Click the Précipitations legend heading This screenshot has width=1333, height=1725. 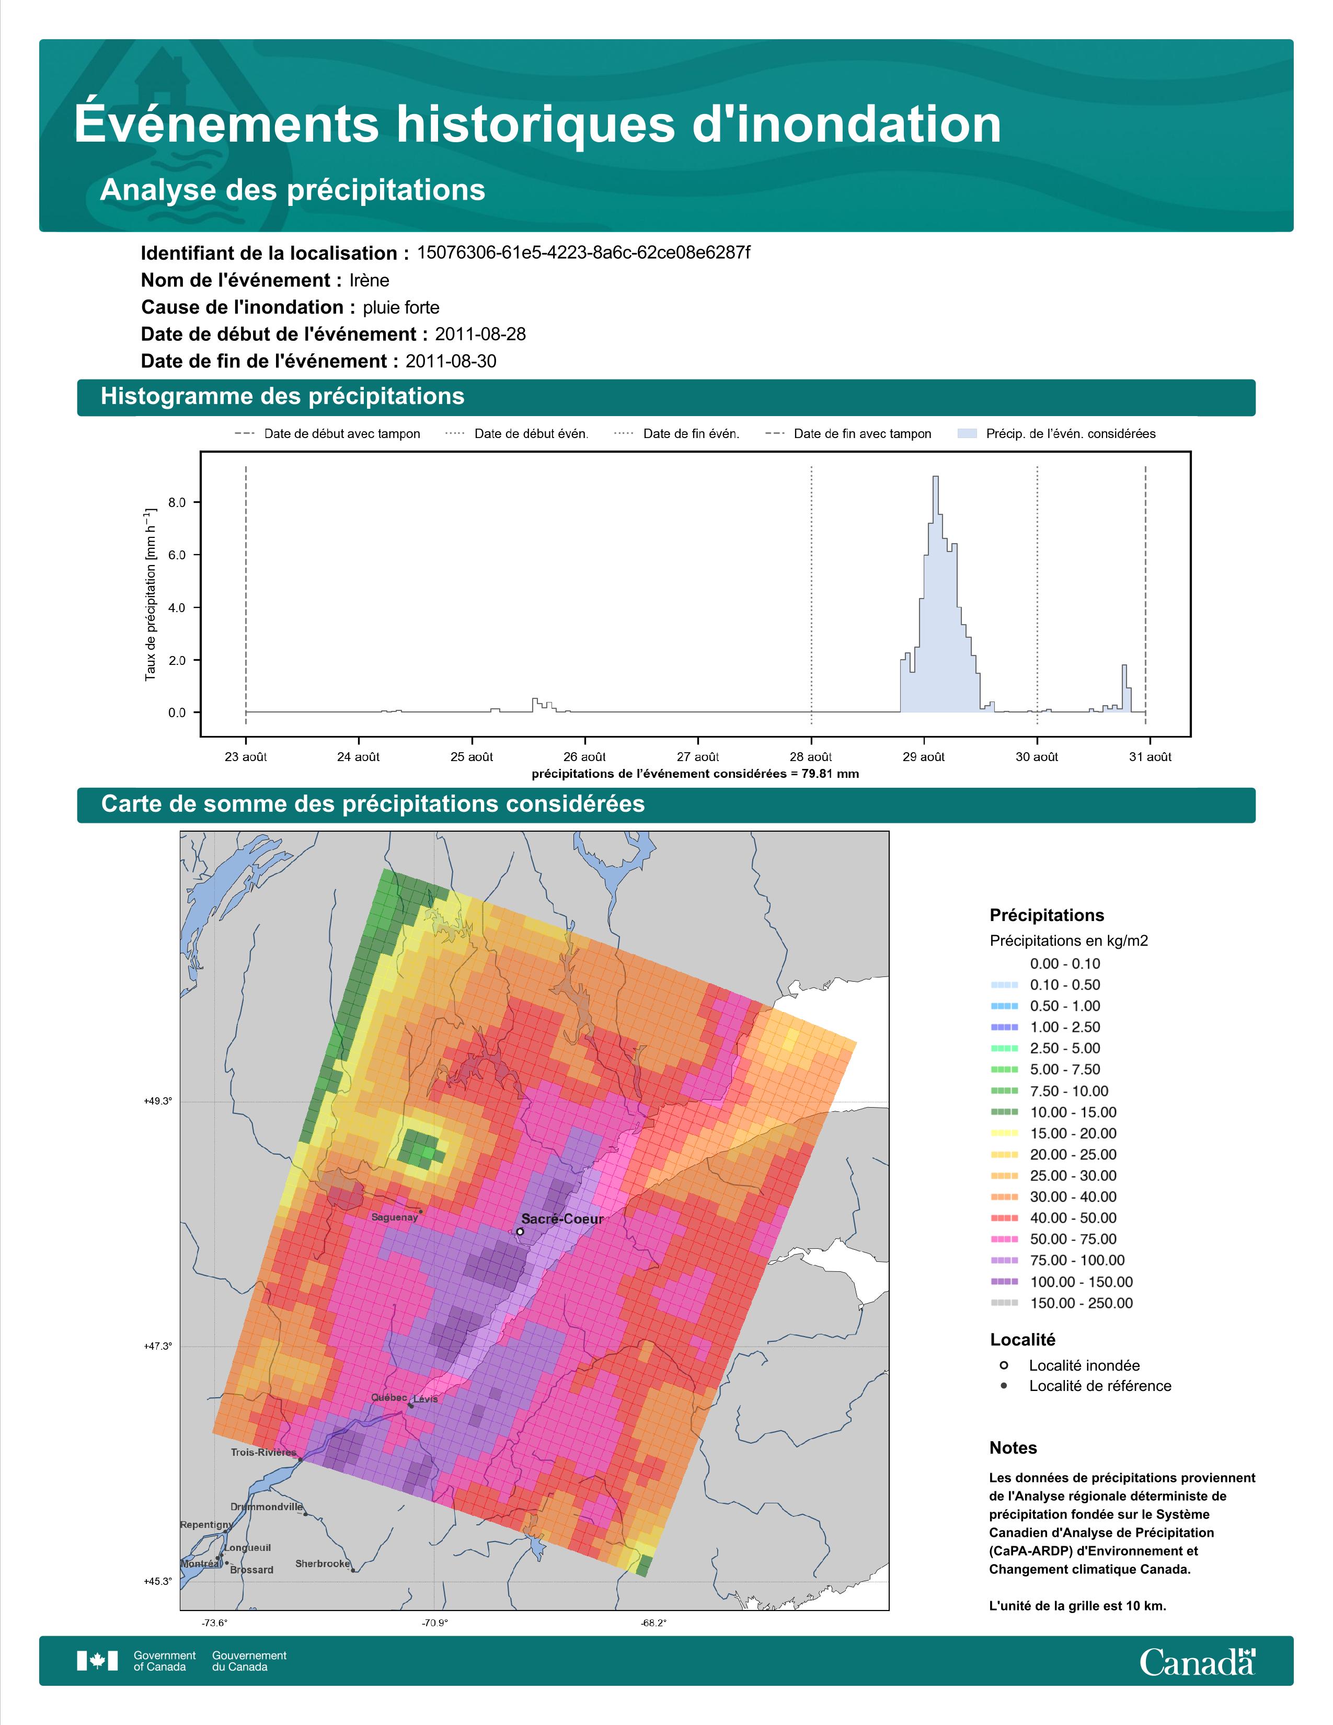(1047, 915)
